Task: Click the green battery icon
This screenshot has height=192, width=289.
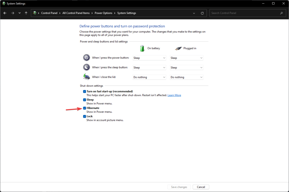Action: coord(142,48)
